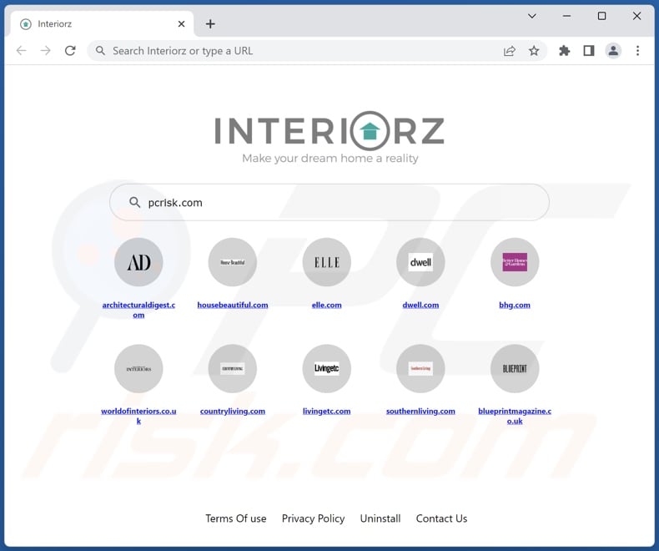Image resolution: width=659 pixels, height=551 pixels.
Task: Click the dwell logo circle
Action: (420, 262)
